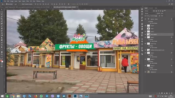Select the Zoom tool
Viewport: 175px width, 98px height.
pyautogui.click(x=2, y=54)
